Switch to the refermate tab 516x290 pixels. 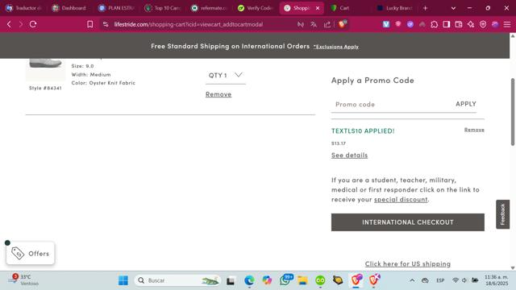coord(210,8)
